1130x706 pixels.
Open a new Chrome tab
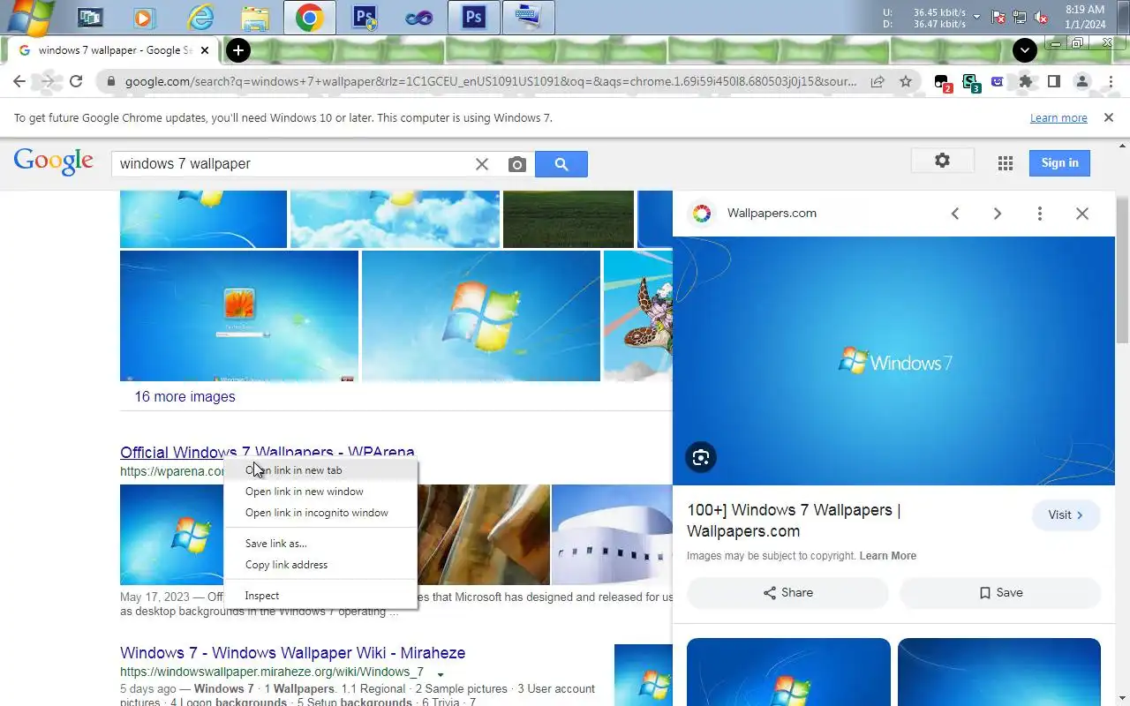(x=238, y=50)
